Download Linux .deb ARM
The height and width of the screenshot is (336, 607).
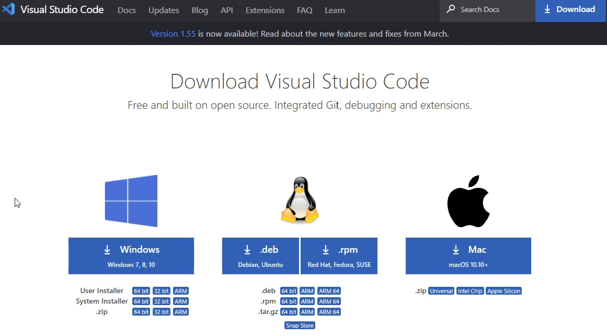307,290
